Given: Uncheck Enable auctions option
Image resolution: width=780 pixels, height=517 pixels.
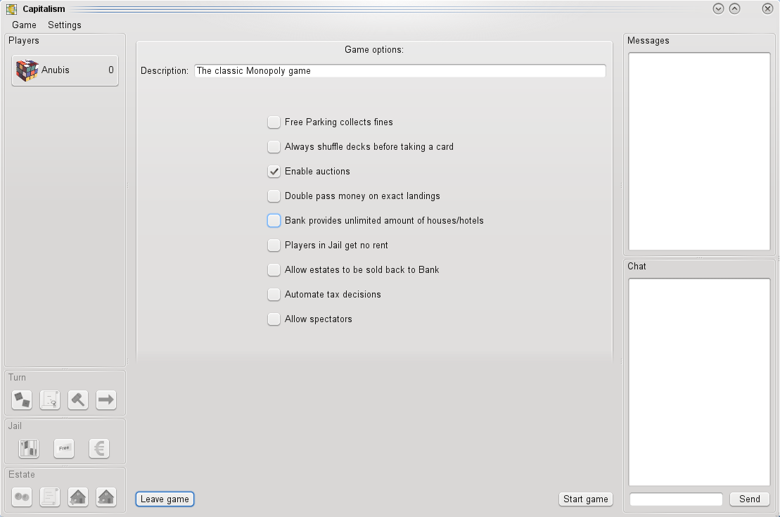Looking at the screenshot, I should 274,171.
